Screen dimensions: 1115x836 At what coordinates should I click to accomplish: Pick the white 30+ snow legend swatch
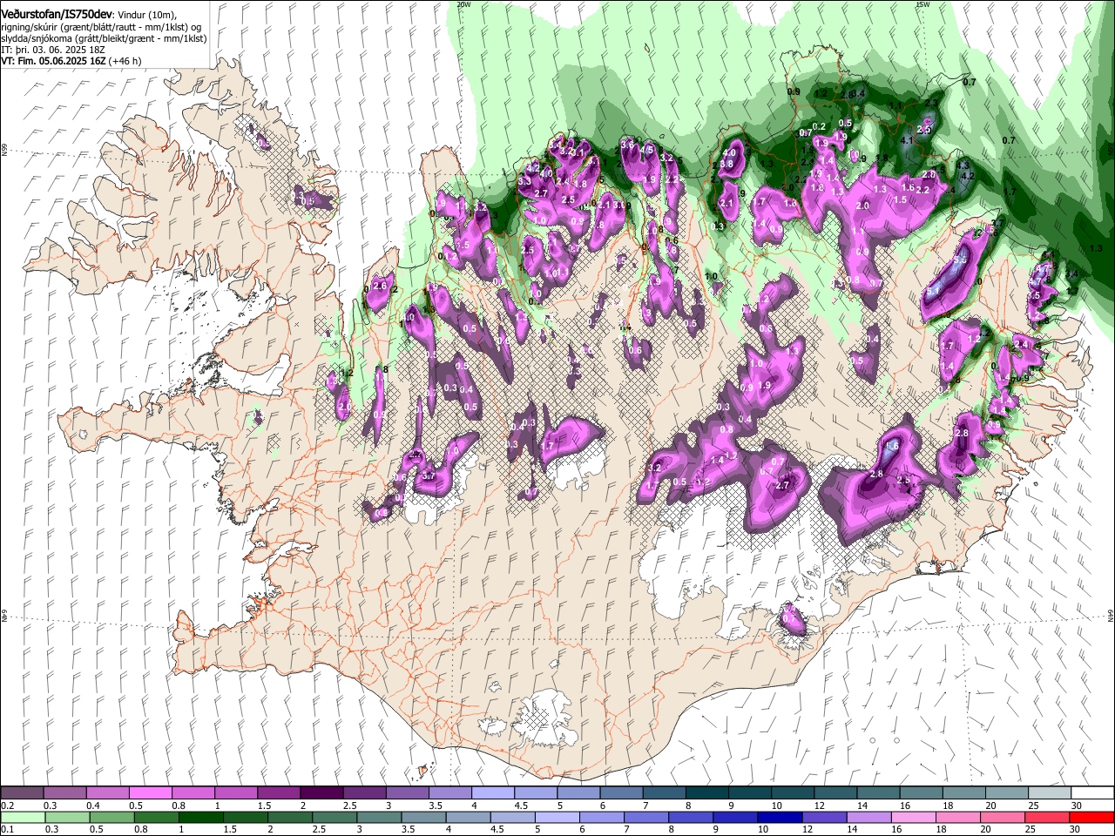(1092, 792)
